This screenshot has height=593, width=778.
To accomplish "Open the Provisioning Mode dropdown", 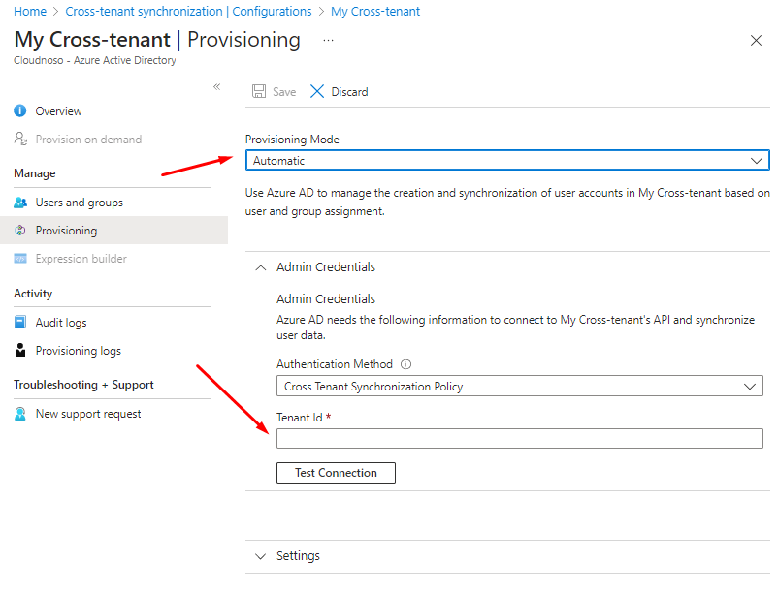I will [x=506, y=161].
